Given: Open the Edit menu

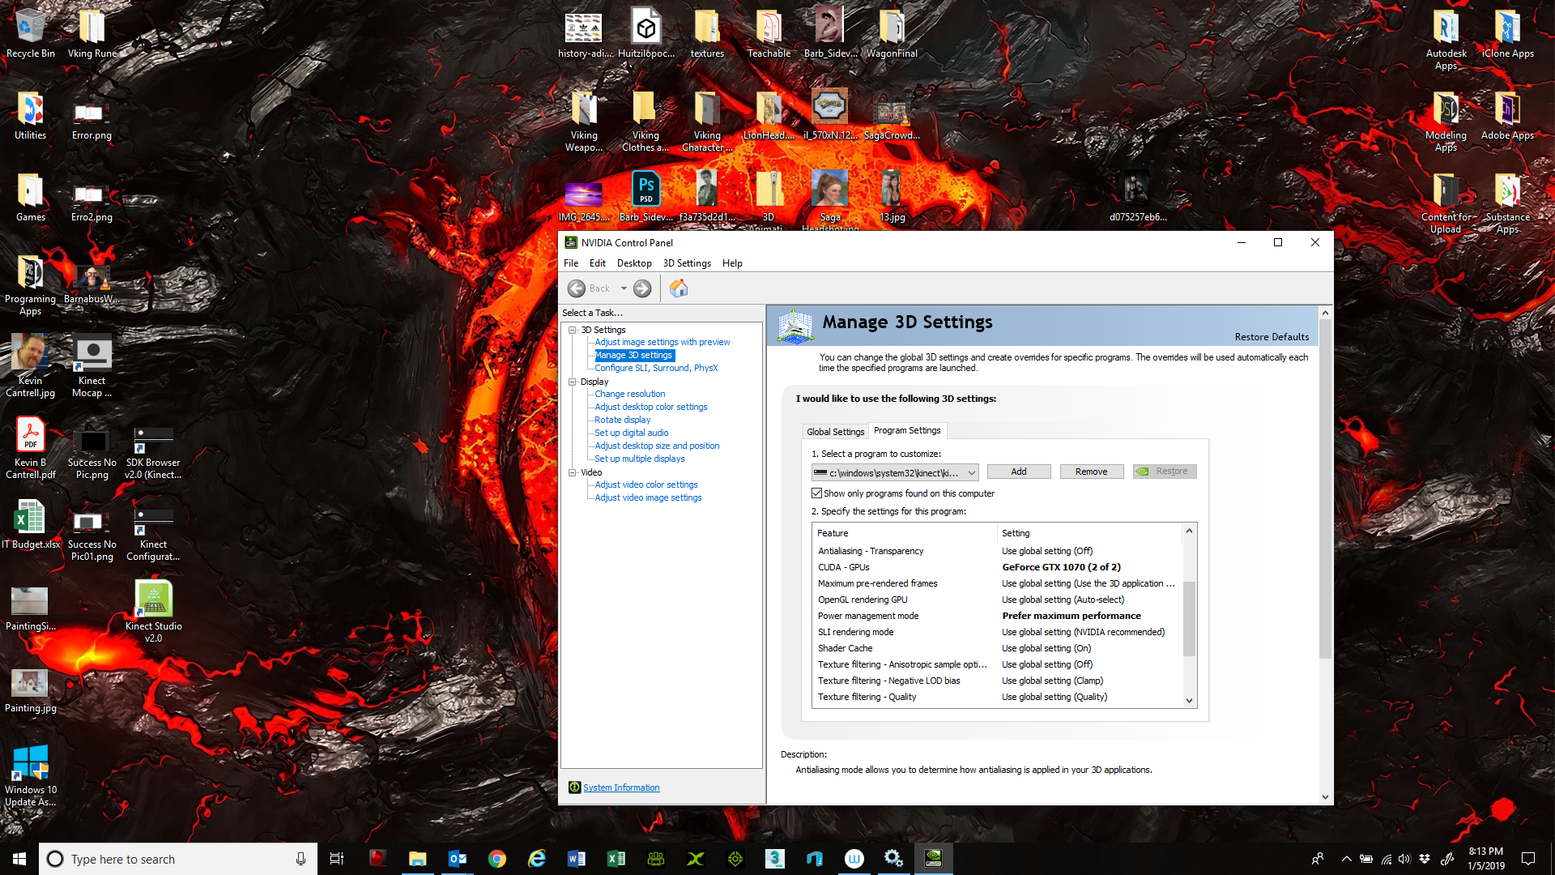Looking at the screenshot, I should 598,263.
